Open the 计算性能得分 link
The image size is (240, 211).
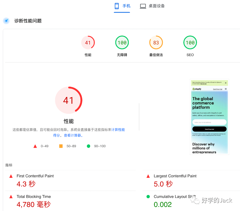click(118, 130)
